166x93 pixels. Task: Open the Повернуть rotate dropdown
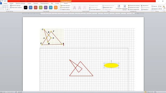click(145, 10)
